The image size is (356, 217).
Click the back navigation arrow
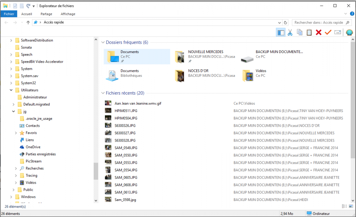click(6, 22)
